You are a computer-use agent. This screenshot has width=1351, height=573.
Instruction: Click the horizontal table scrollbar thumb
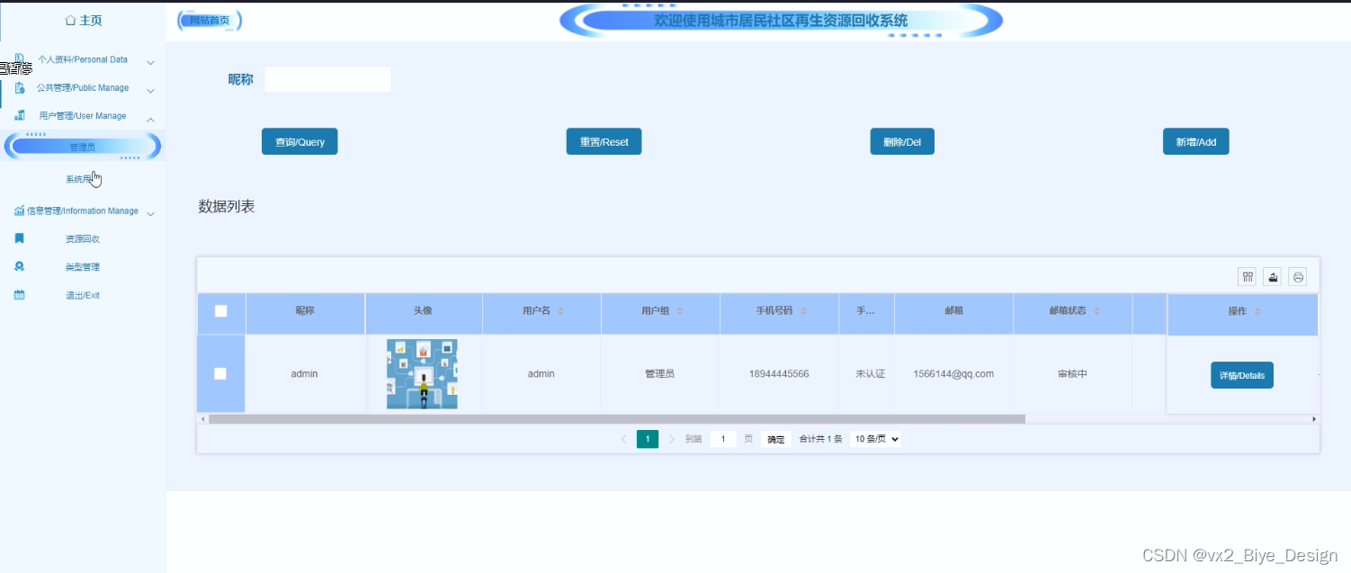click(x=617, y=419)
